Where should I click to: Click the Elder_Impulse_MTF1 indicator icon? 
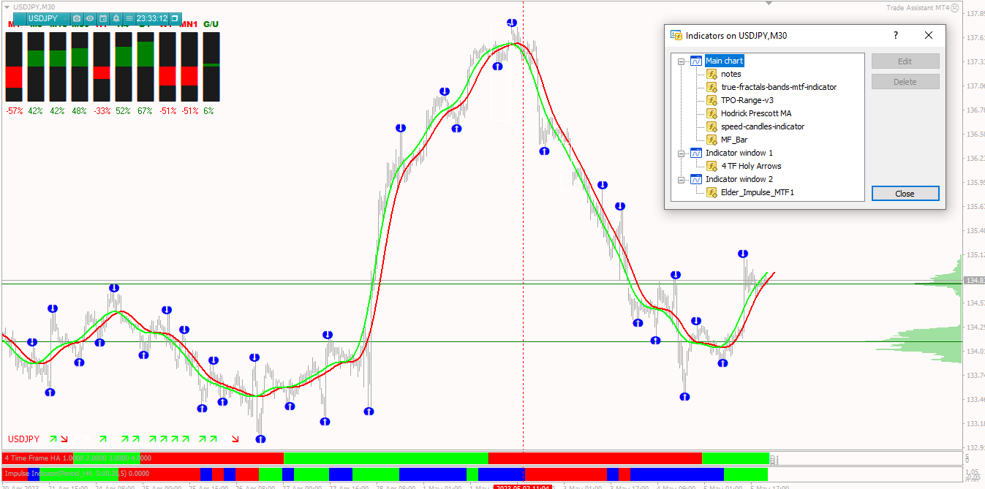pyautogui.click(x=712, y=192)
